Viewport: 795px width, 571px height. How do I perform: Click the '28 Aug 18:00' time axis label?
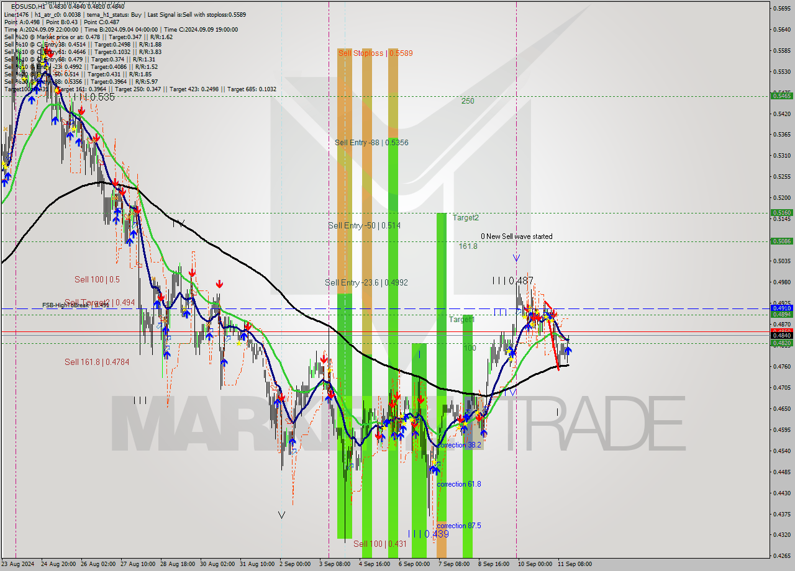tap(178, 564)
